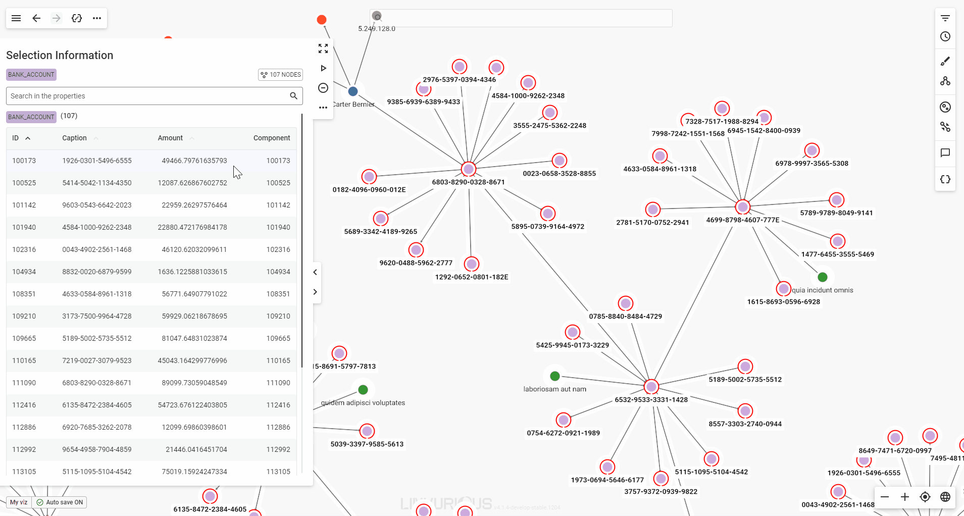
Task: Select the BANK_ACCOUNT (107) tab
Action: click(31, 117)
